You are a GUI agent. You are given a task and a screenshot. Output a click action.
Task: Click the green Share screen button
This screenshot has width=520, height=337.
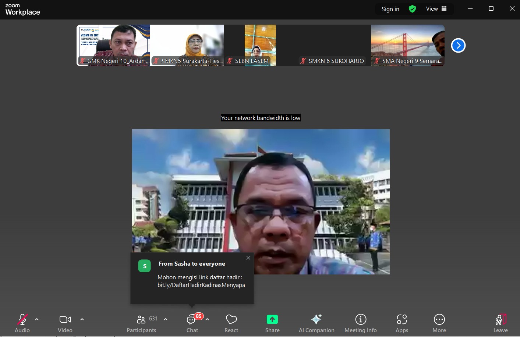click(x=272, y=319)
